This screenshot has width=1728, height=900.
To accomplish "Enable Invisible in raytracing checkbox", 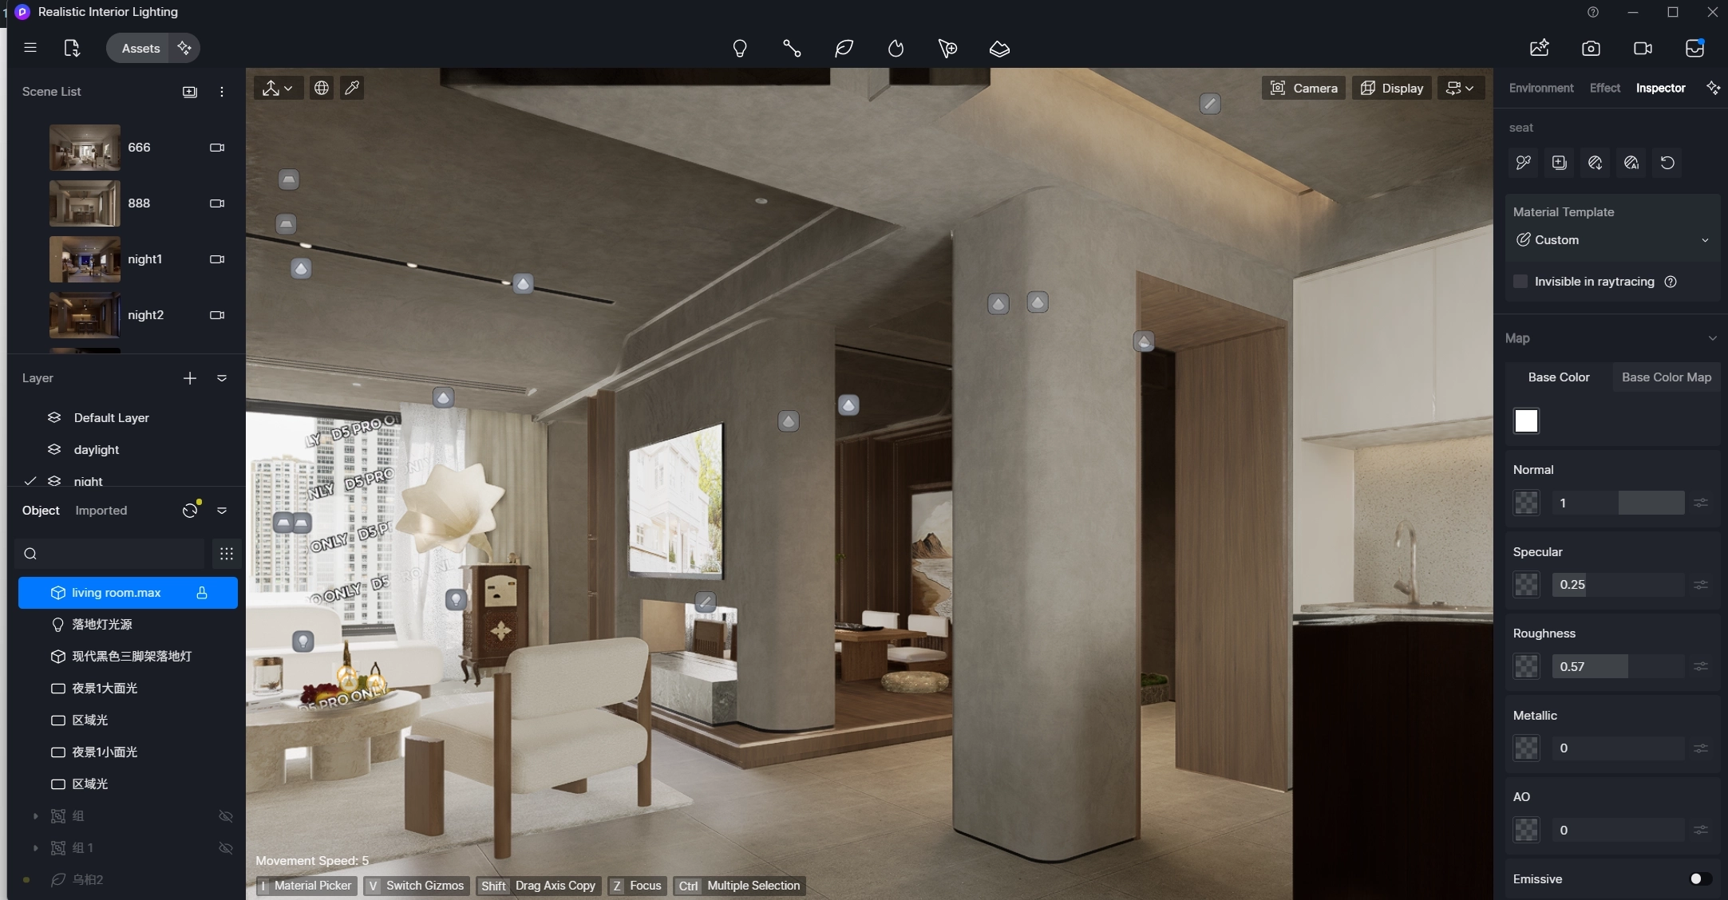I will [x=1520, y=282].
